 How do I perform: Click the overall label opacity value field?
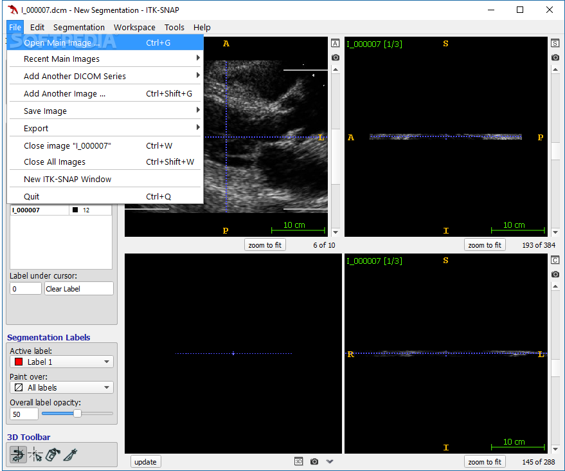pyautogui.click(x=24, y=414)
